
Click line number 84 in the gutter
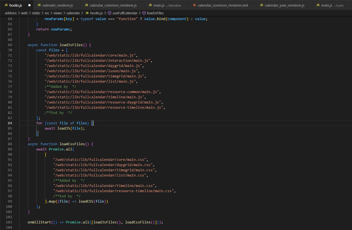tap(10, 123)
